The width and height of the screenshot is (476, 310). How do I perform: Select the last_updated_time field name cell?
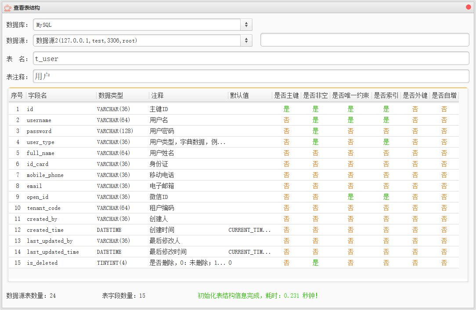pos(53,252)
